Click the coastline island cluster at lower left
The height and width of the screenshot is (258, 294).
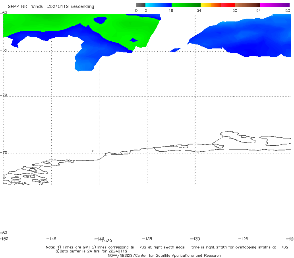point(25,175)
